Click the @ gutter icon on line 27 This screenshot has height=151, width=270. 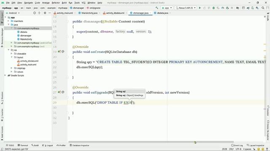63,92
